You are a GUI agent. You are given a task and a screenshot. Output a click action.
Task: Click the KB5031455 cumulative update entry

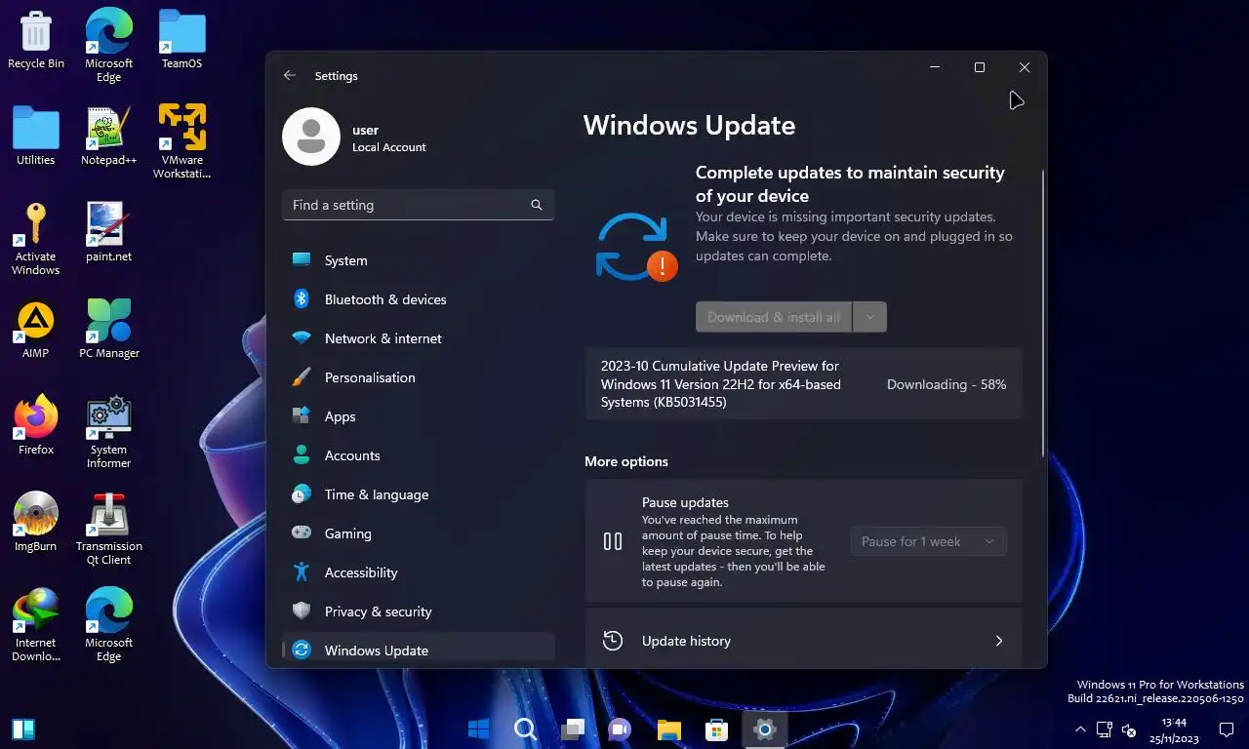point(803,383)
